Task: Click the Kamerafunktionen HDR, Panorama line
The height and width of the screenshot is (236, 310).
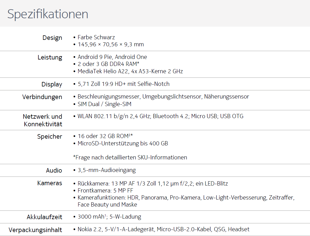Action: 186,198
